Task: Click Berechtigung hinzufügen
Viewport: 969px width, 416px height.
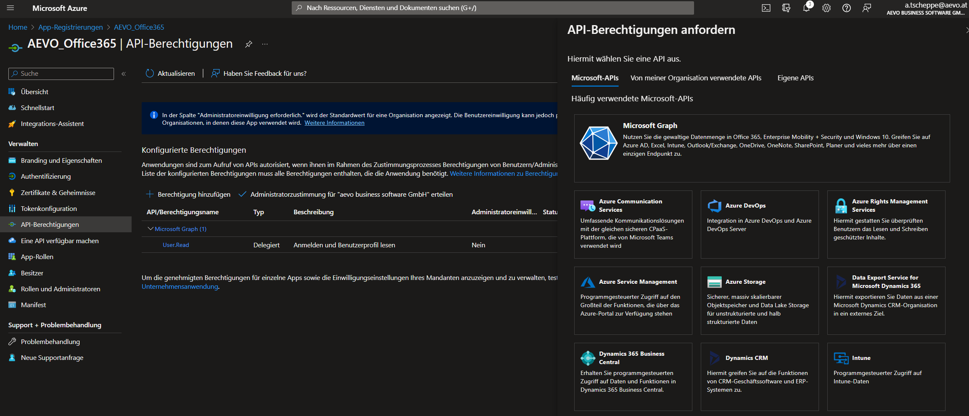Action: pyautogui.click(x=188, y=194)
